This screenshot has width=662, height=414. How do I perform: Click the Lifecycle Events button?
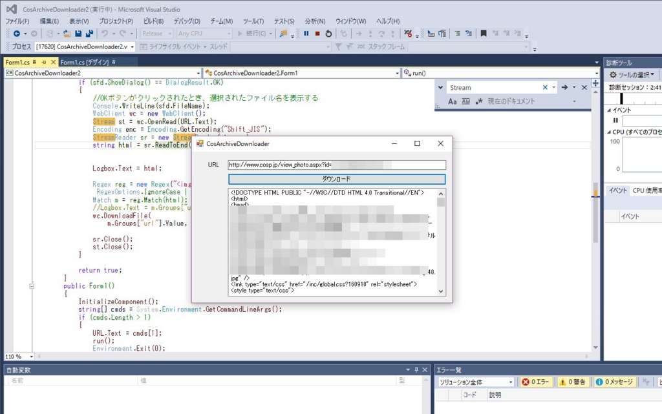[171, 47]
